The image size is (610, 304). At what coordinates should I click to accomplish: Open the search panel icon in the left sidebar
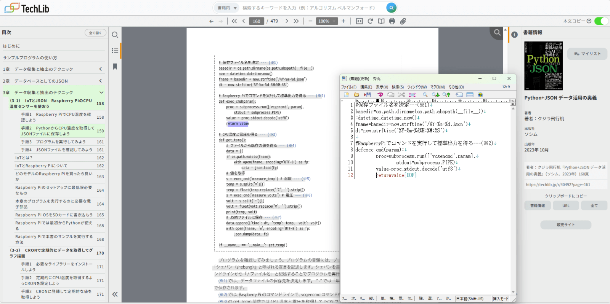pos(115,35)
